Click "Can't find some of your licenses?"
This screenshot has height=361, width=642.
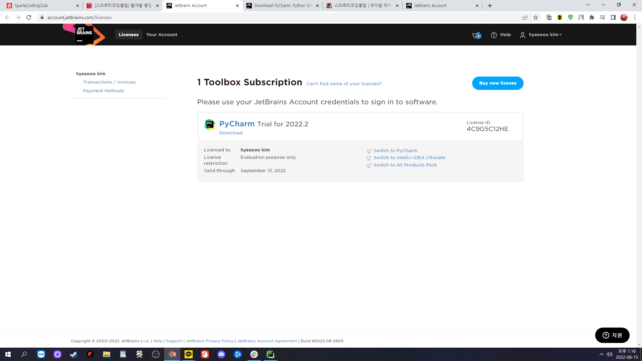click(344, 84)
